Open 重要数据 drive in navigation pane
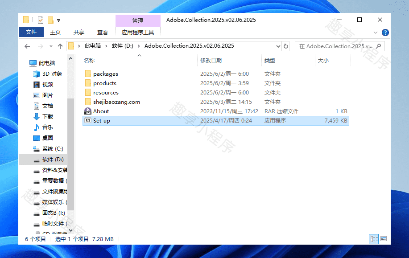 (54, 180)
